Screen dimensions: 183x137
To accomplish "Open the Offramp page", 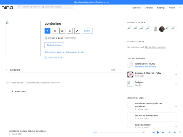I will click(x=149, y=8).
